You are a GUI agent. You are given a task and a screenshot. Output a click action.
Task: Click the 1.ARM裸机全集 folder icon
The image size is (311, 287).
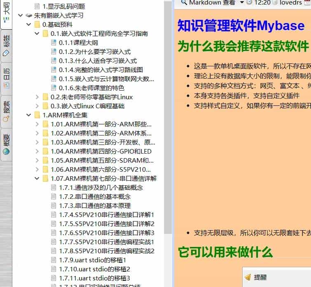point(37,115)
